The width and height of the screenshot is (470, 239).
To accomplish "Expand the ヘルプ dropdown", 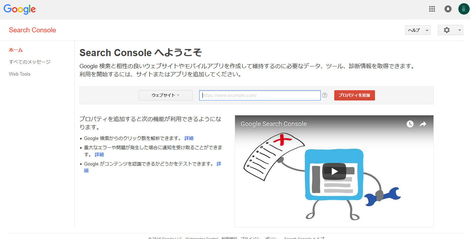I will [418, 30].
